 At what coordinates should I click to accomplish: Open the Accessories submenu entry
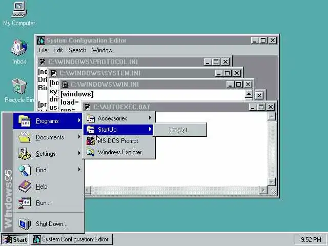pos(118,118)
